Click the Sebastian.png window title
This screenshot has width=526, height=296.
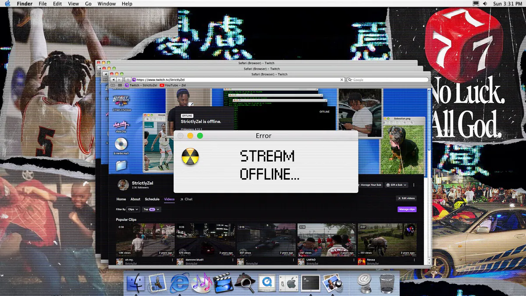point(403,119)
